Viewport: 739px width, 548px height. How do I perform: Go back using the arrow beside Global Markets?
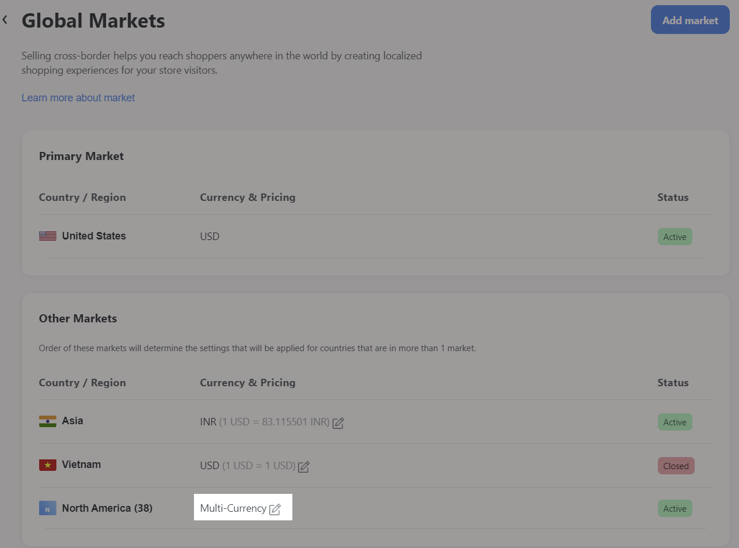tap(5, 20)
